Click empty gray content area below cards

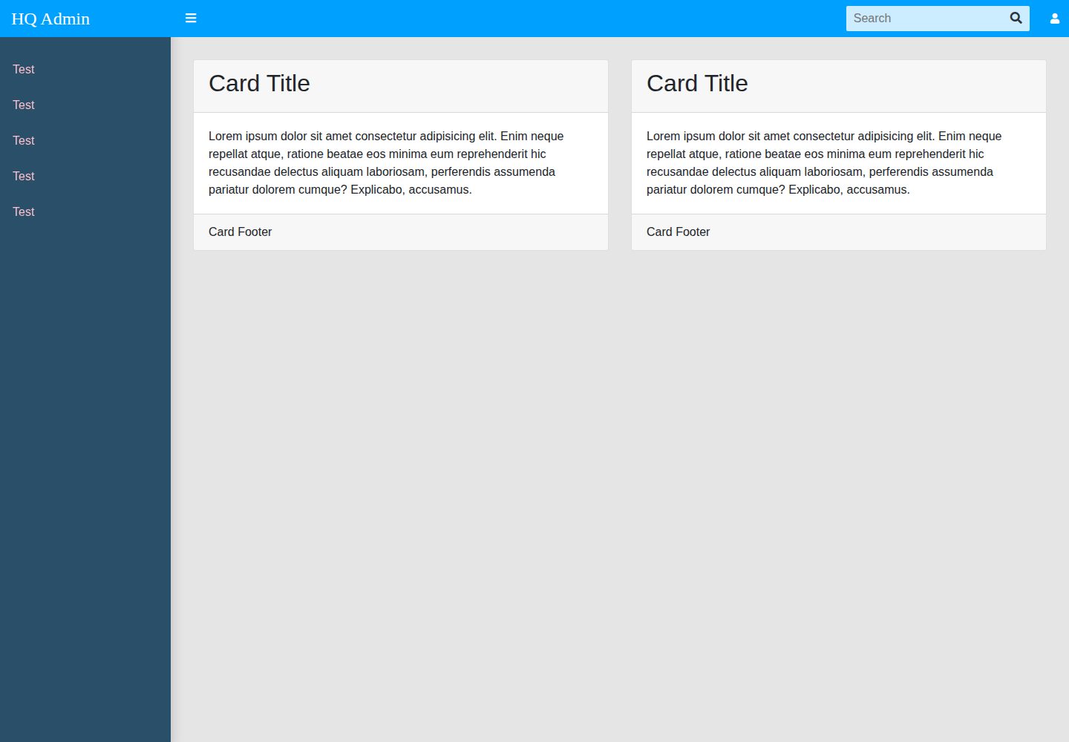pos(620,490)
